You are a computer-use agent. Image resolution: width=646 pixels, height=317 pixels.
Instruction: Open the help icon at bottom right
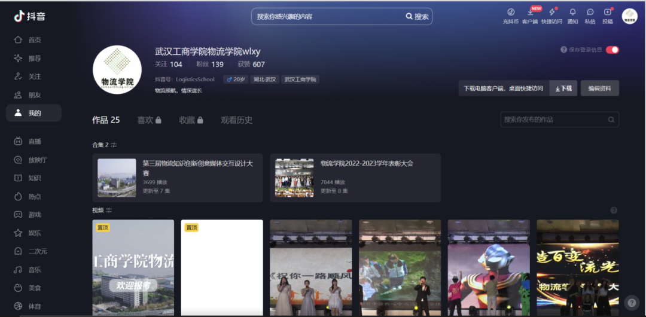631,303
